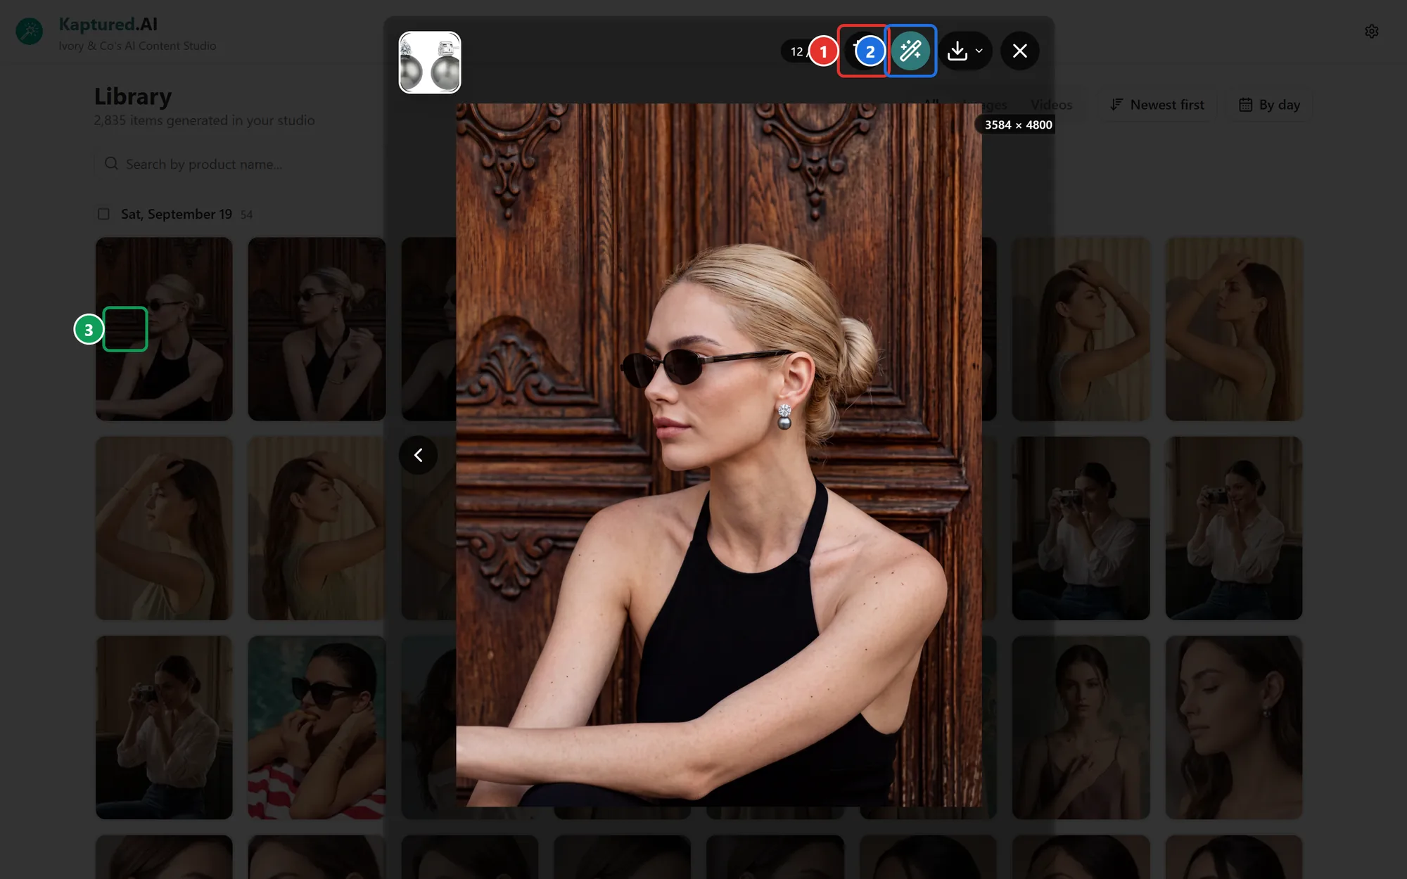Open close-up profile thumbnail with closed eyes
The height and width of the screenshot is (879, 1407).
click(1233, 727)
